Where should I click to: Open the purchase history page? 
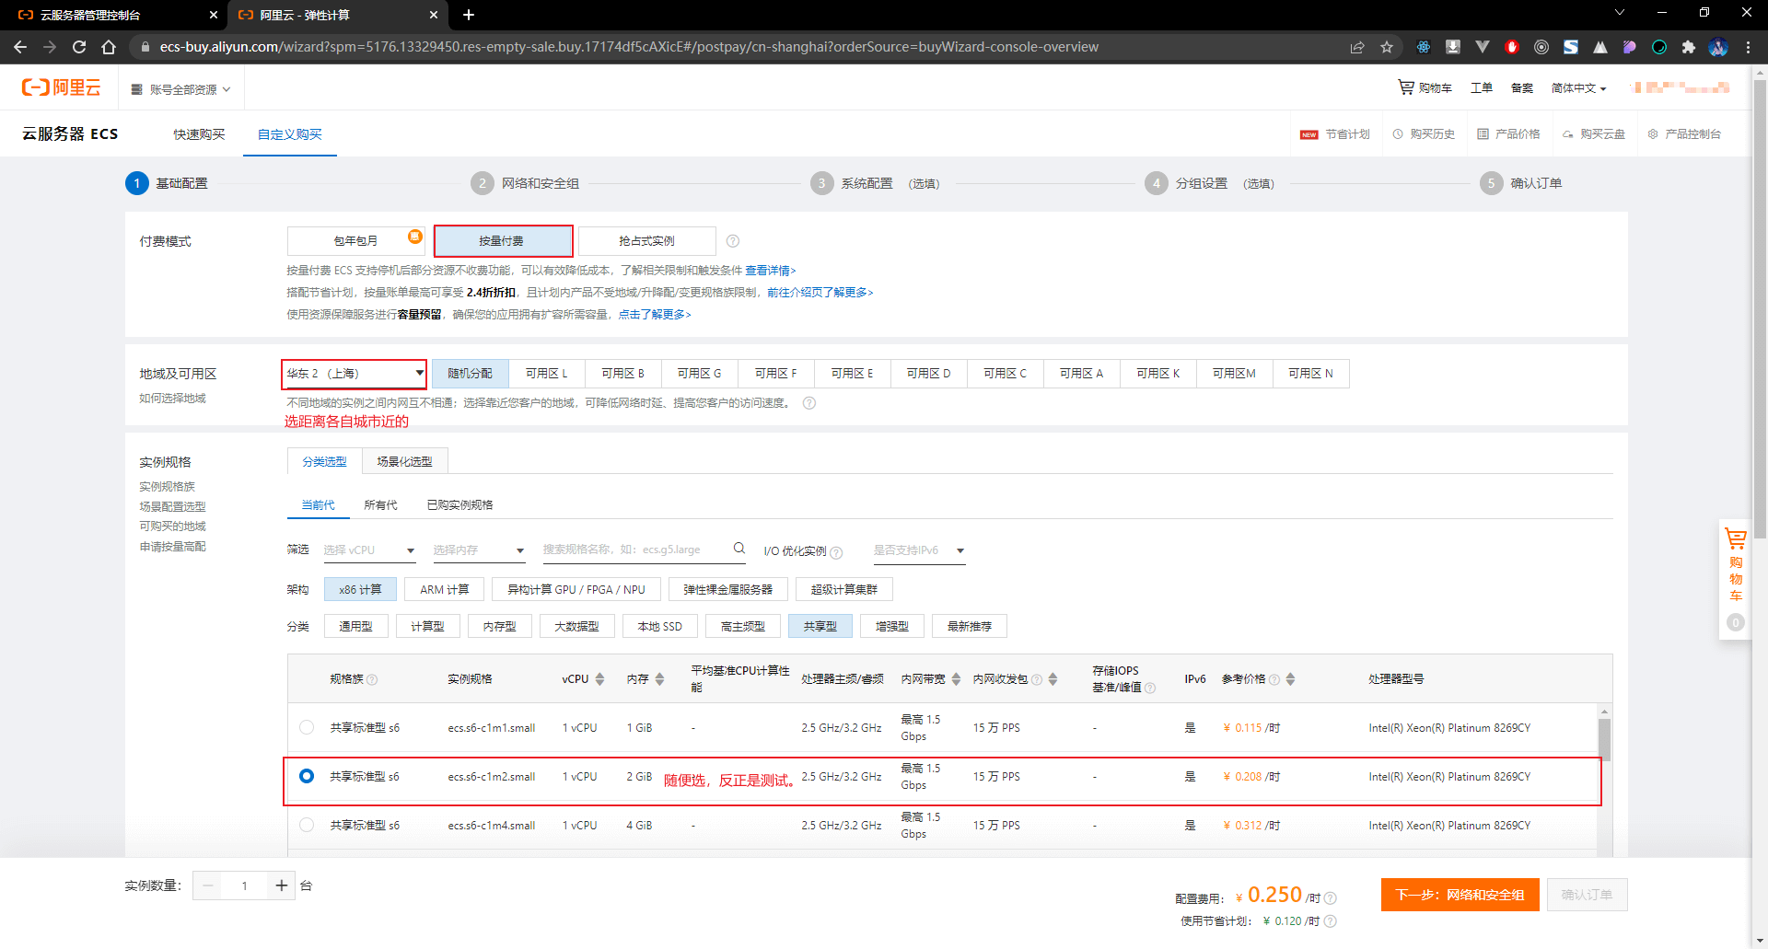pos(1424,134)
